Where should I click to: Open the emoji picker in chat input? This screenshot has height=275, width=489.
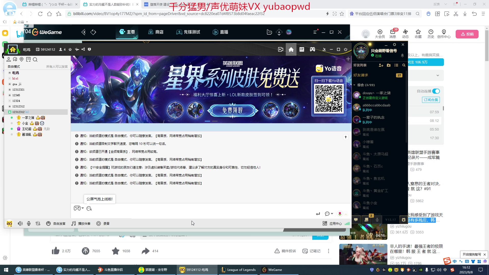coord(89,209)
